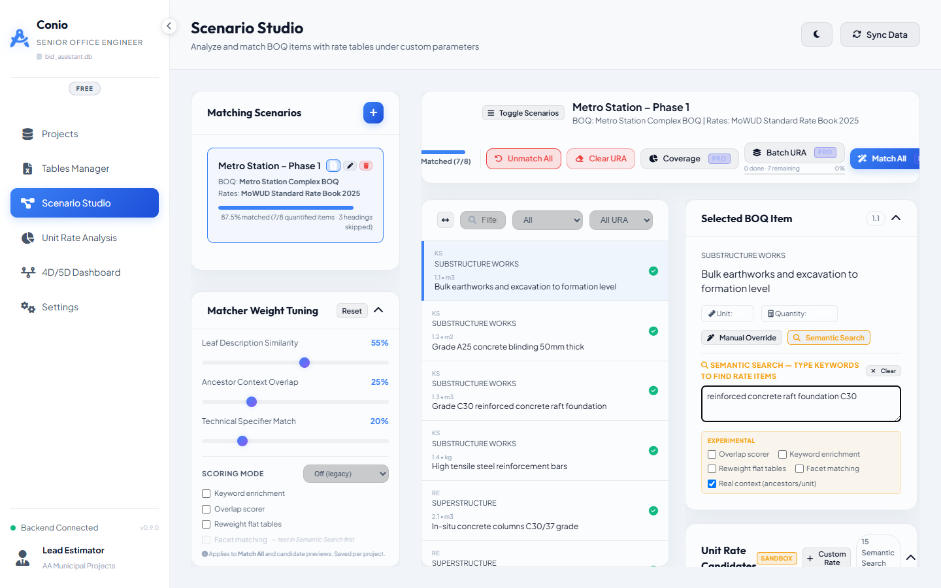Select Scenario Studio in the sidebar
Viewport: 941px width, 588px height.
(84, 203)
